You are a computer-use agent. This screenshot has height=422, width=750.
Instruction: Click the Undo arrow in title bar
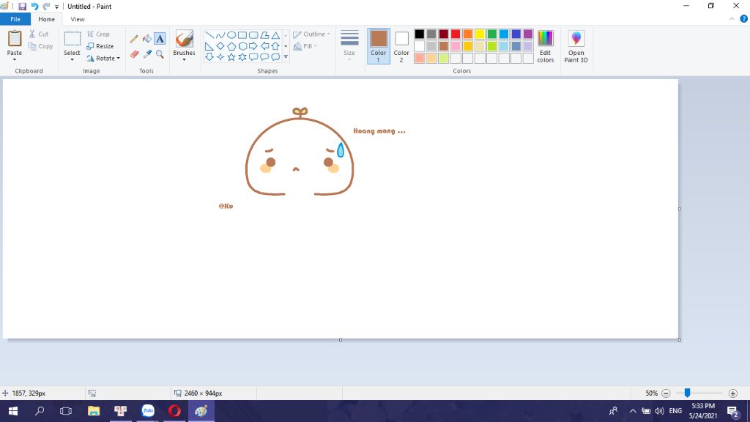(x=34, y=6)
